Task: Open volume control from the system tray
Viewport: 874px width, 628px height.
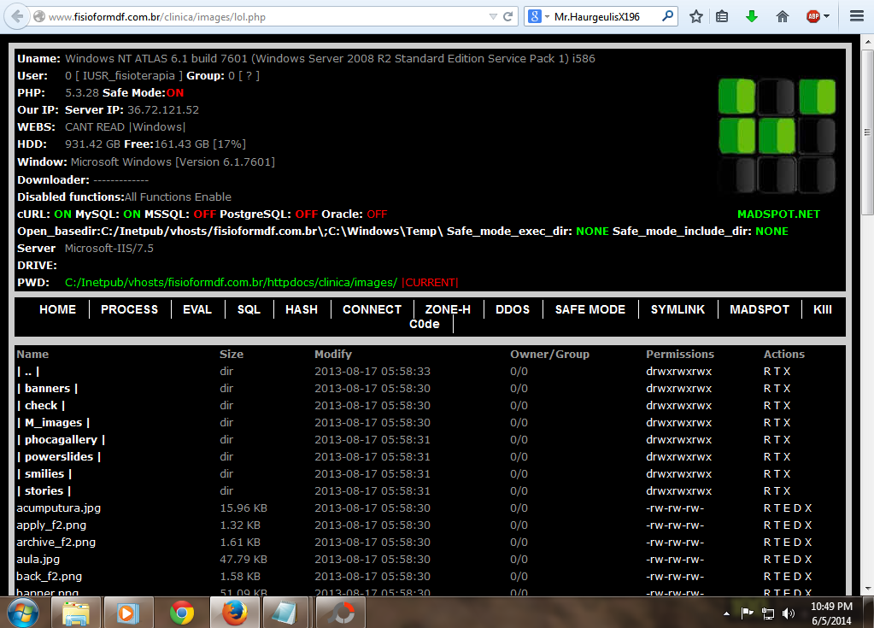Action: (x=787, y=612)
